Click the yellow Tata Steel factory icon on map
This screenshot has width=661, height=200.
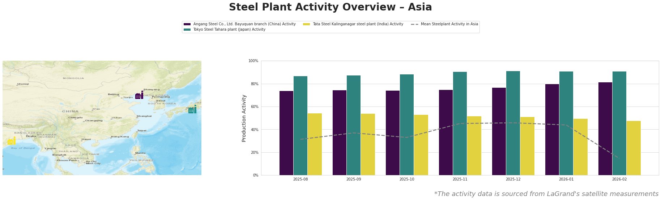point(11,141)
